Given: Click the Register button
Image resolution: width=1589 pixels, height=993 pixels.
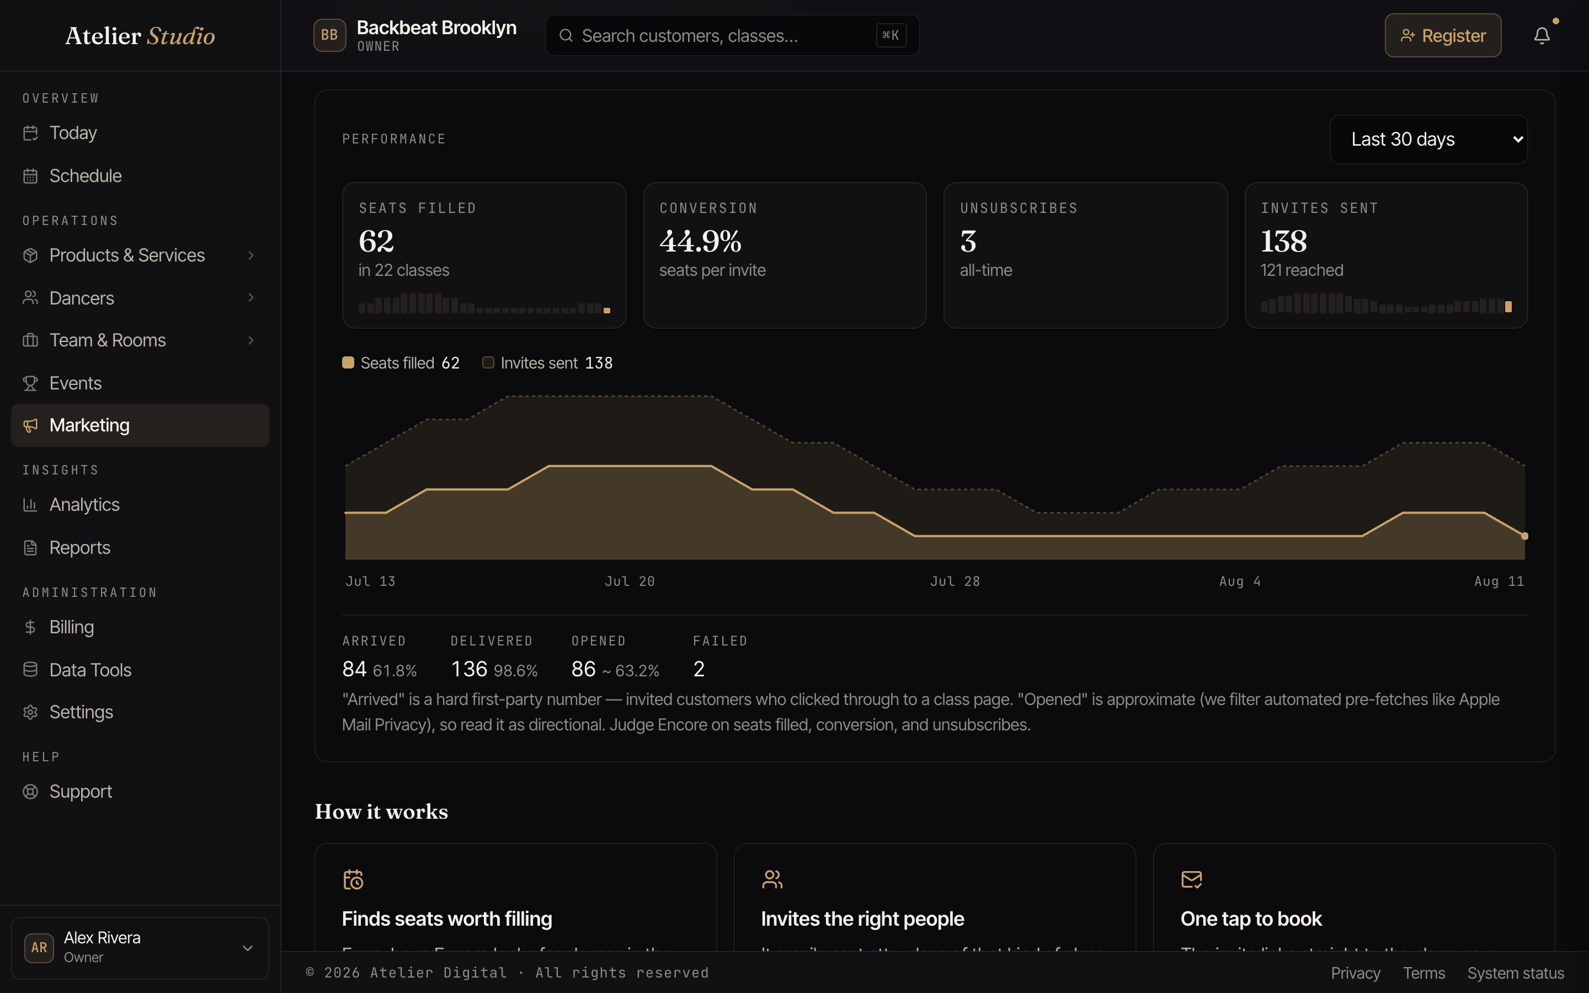Looking at the screenshot, I should click(x=1443, y=35).
